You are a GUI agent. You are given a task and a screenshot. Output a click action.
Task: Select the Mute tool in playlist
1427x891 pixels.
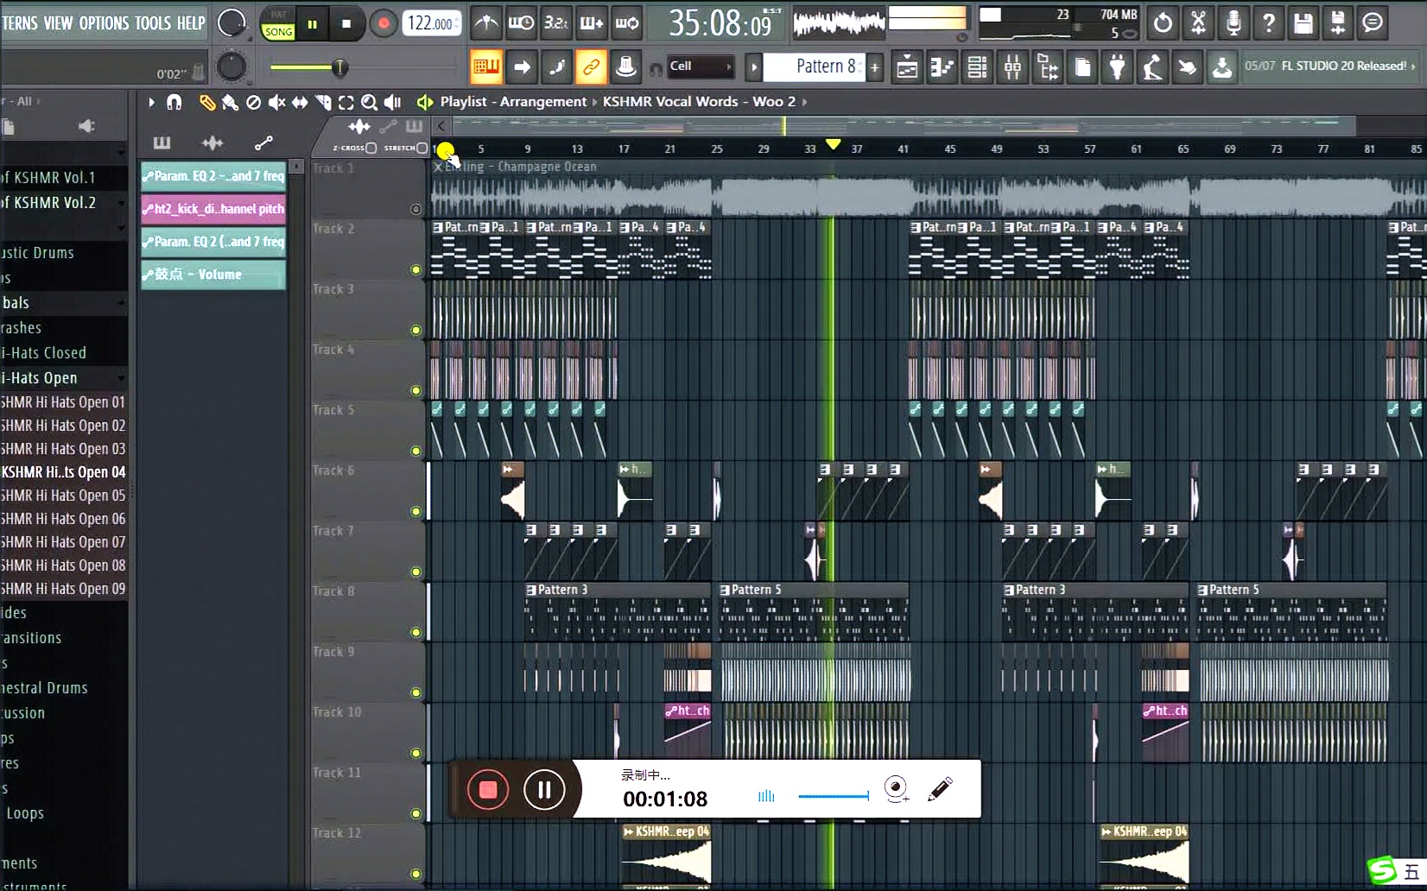[276, 103]
